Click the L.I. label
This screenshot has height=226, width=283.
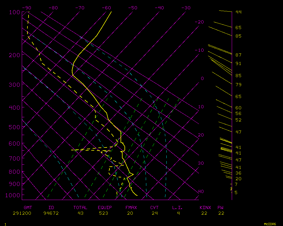tap(177, 208)
